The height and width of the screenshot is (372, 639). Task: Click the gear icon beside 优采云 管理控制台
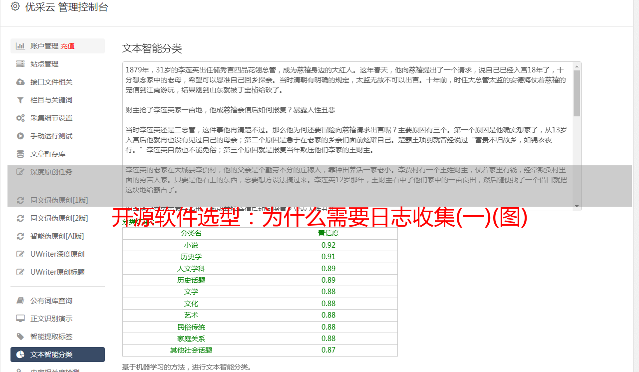pyautogui.click(x=15, y=6)
